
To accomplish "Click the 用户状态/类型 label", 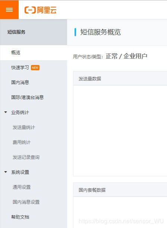I will (88, 57).
